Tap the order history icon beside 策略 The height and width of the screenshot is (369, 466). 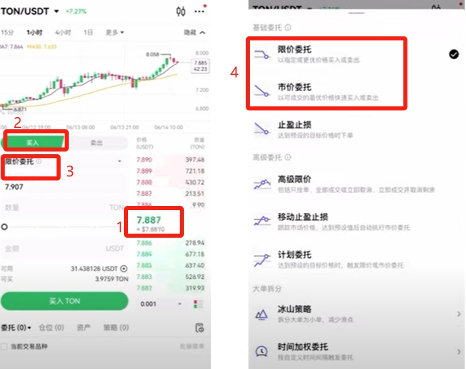pyautogui.click(x=199, y=328)
